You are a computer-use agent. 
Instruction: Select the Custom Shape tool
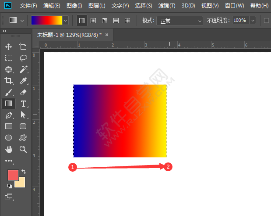pos(23,138)
